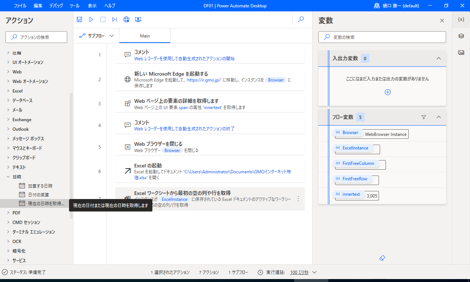470x282 pixels.
Task: Click the Browser variable chip in action 2
Action: click(x=276, y=80)
